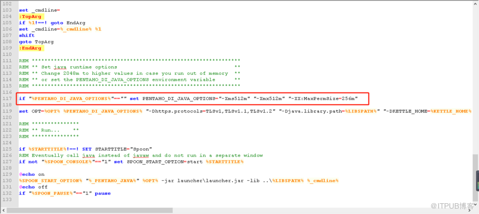Click the horizontal scrollbar left arrow

[x=4, y=210]
